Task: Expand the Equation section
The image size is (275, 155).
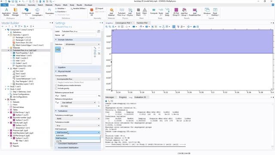Action: point(56,67)
